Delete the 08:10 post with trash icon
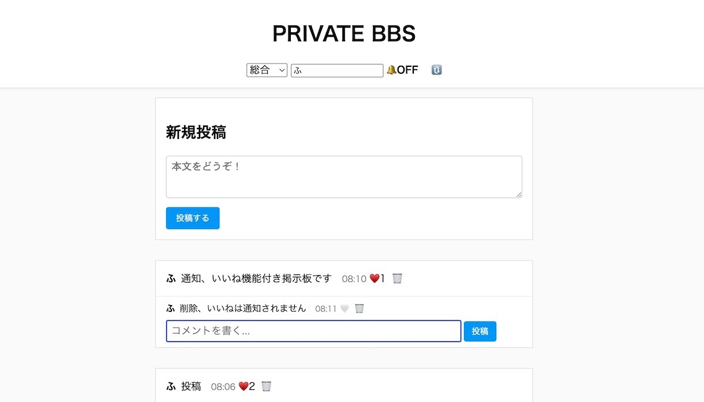Image resolution: width=704 pixels, height=402 pixels. click(x=397, y=279)
